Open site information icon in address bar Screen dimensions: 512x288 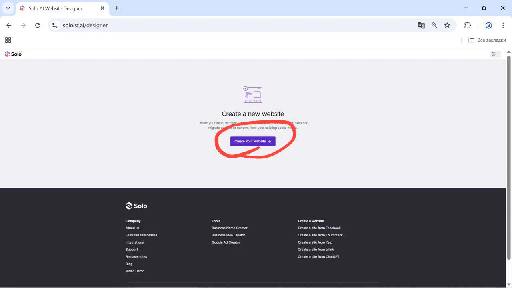coord(55,25)
